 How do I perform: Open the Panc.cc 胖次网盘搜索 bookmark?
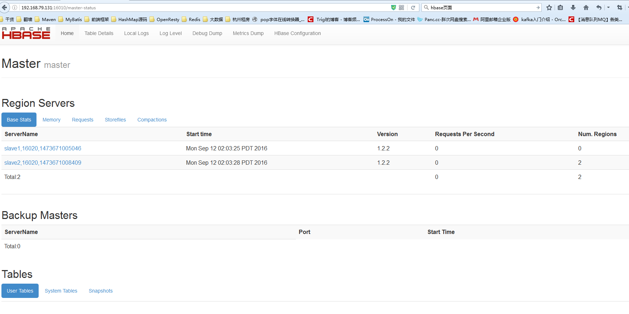point(444,19)
